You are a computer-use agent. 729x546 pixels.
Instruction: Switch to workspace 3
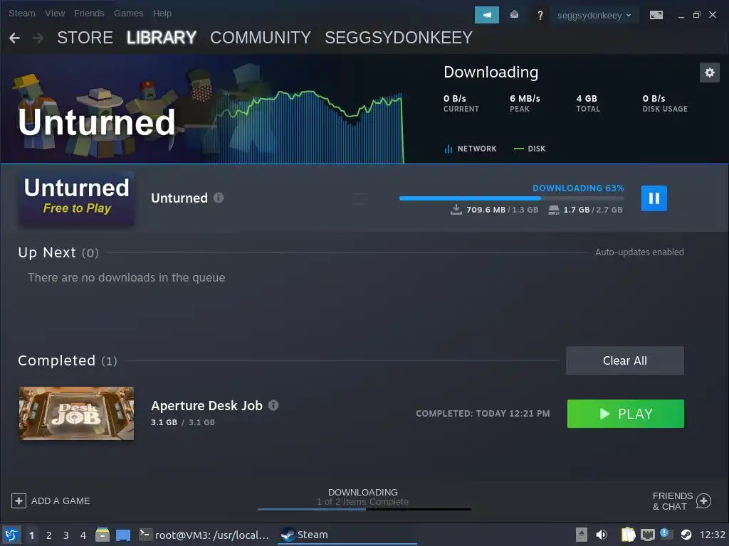click(x=66, y=535)
